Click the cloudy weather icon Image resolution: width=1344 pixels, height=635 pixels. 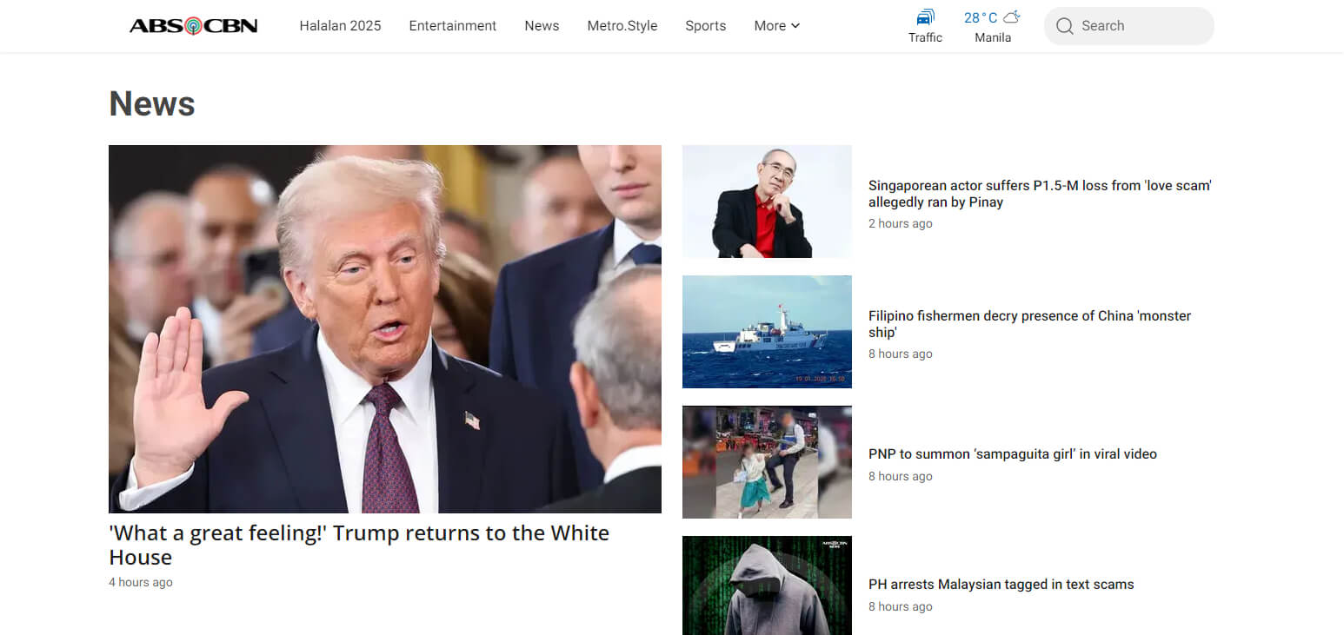[x=1011, y=17]
